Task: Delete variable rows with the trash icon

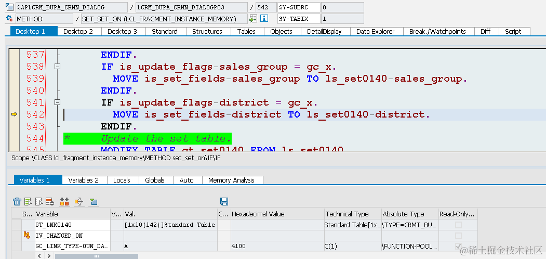Action: click(x=17, y=201)
